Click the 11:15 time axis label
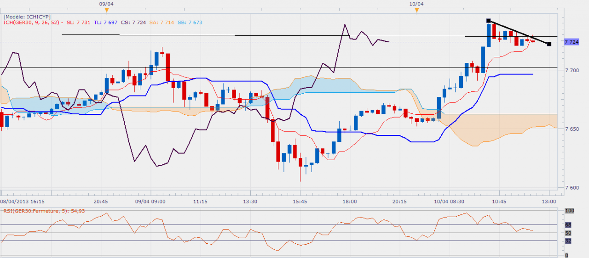Screen dimensions: 589x258 pyautogui.click(x=200, y=202)
